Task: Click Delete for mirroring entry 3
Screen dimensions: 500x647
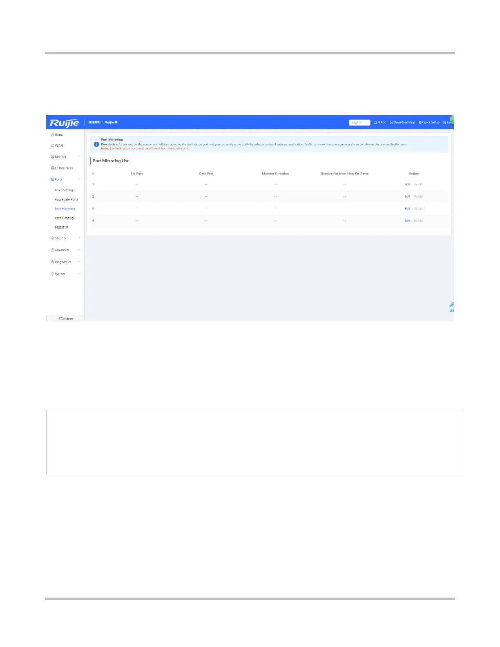Action: (418, 209)
